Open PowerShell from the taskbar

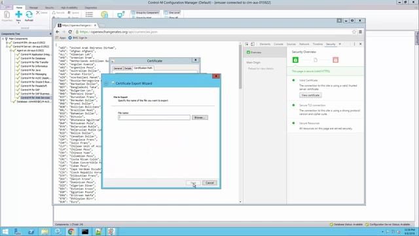[31, 231]
